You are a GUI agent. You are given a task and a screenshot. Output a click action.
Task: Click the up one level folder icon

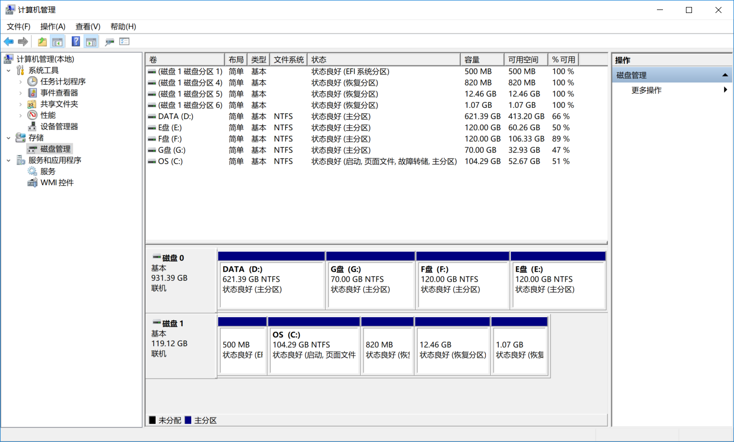click(43, 41)
